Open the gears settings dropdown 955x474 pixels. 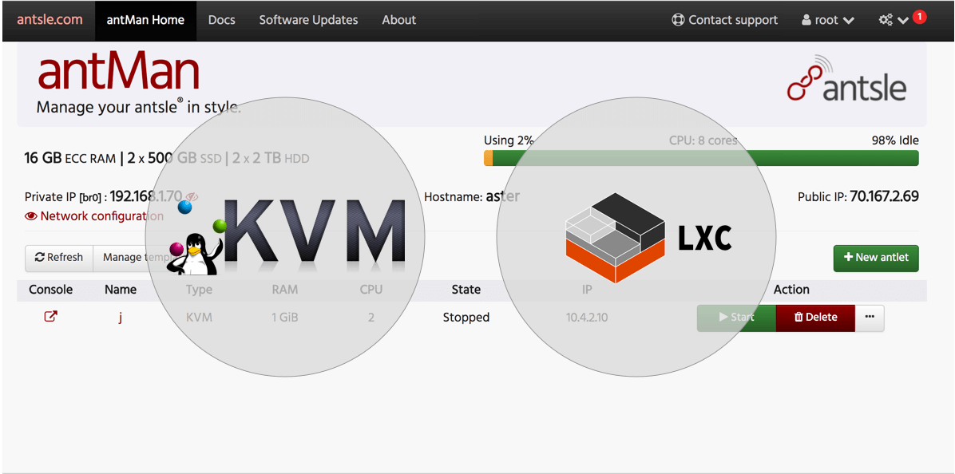[894, 20]
